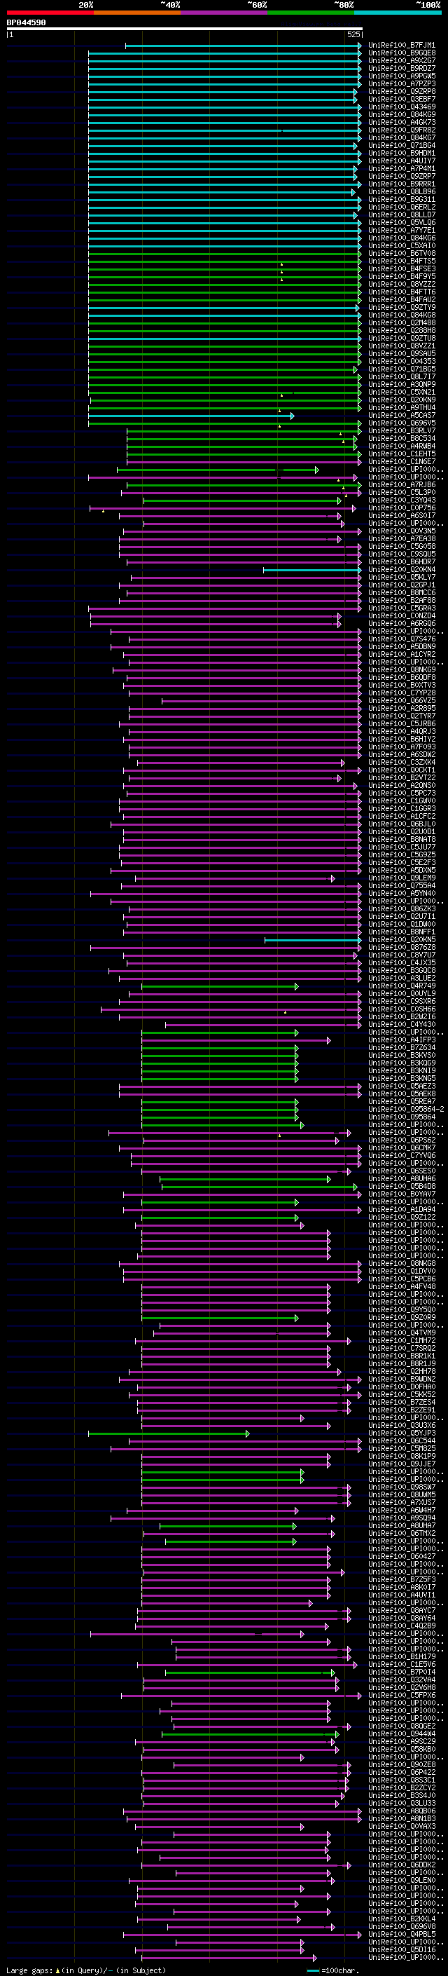
Task: Click UniRef100_C5XAI0 label
Action: pos(402,245)
